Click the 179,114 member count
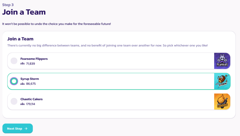 (31, 104)
